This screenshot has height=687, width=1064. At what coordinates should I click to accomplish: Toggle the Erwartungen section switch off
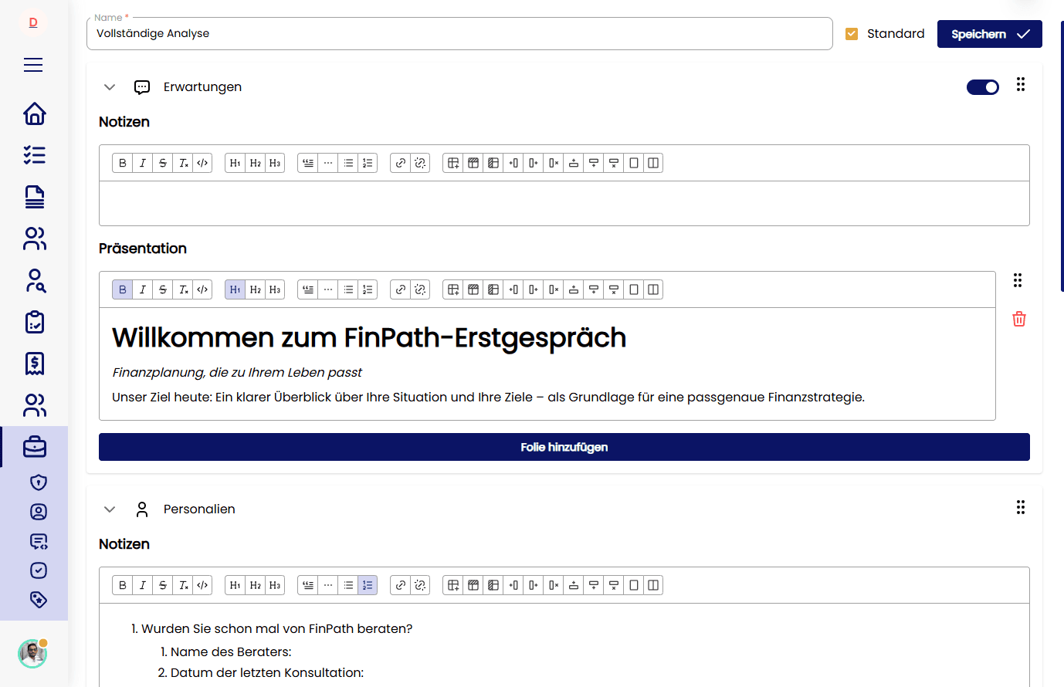(x=982, y=86)
